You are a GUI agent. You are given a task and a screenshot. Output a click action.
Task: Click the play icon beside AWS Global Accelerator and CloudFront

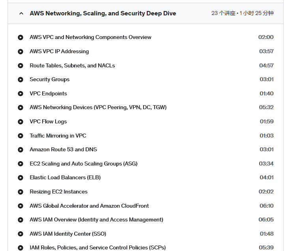click(21, 206)
